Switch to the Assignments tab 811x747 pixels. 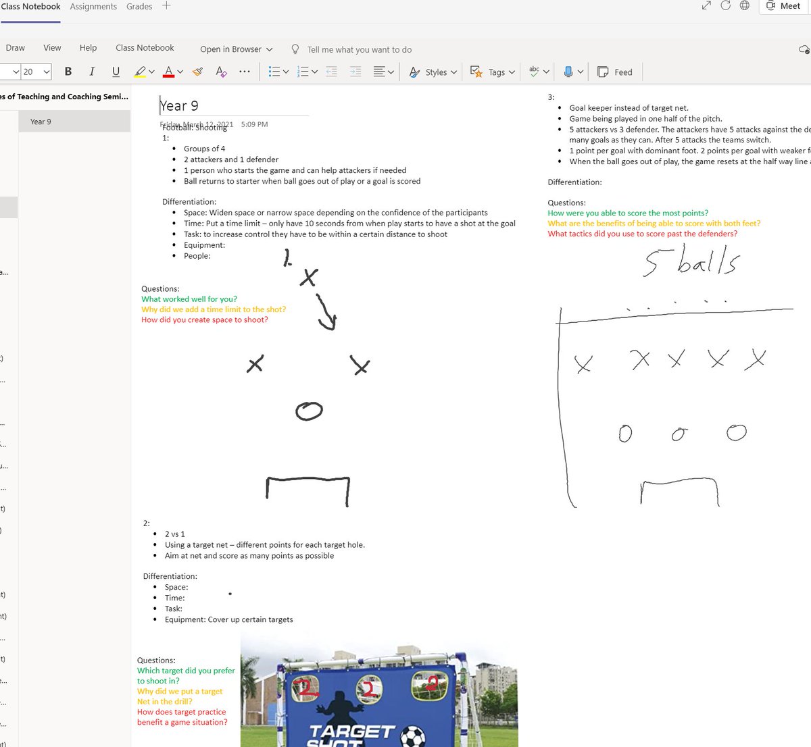[x=93, y=6]
